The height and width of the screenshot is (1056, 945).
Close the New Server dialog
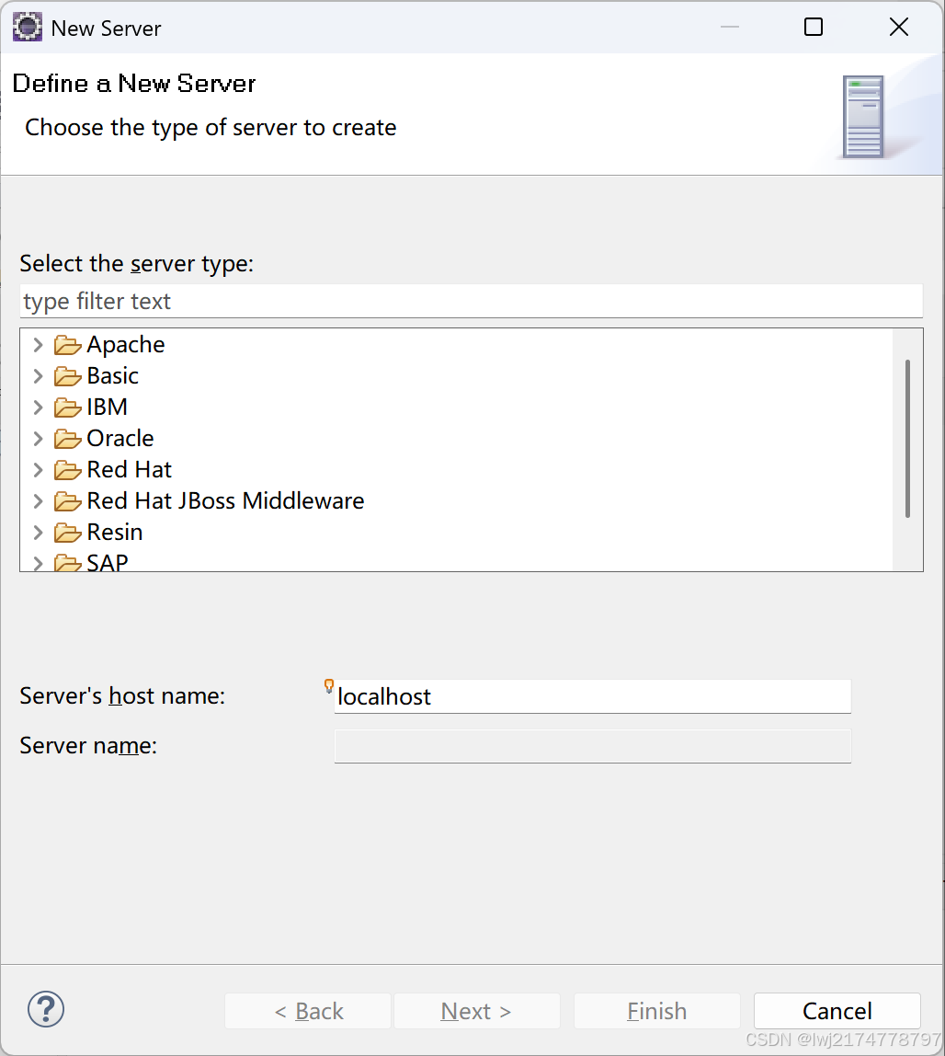click(x=898, y=27)
